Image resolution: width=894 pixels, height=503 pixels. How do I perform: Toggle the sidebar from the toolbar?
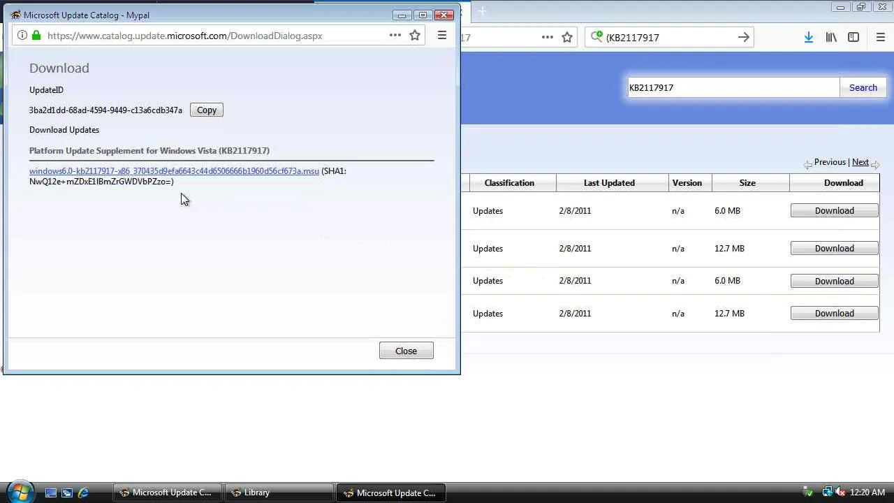853,38
